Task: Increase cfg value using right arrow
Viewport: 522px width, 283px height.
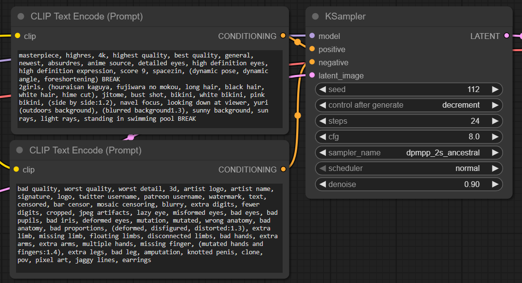Action: (x=495, y=137)
